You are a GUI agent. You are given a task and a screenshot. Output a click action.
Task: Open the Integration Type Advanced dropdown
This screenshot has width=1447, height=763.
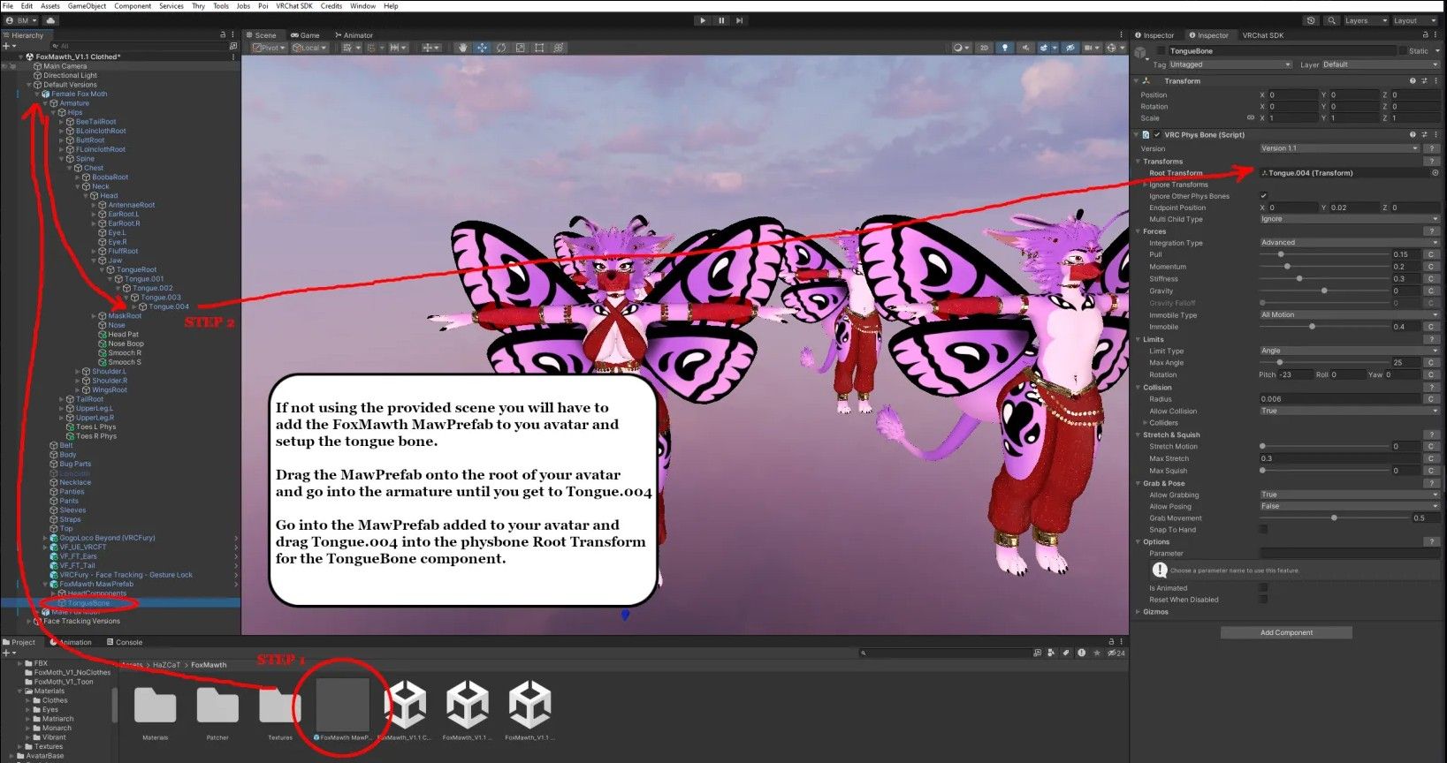(x=1349, y=242)
